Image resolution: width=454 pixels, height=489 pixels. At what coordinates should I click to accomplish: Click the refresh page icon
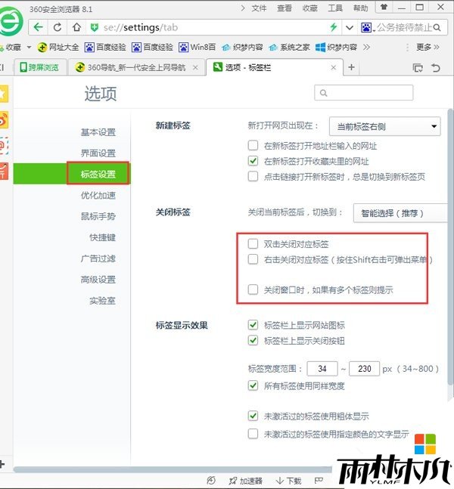pos(58,27)
